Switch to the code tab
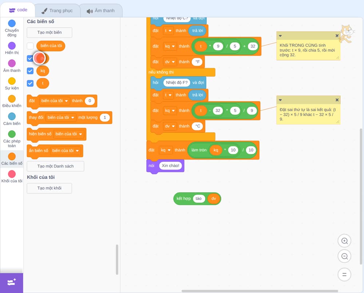This screenshot has width=364, height=293. pyautogui.click(x=18, y=10)
